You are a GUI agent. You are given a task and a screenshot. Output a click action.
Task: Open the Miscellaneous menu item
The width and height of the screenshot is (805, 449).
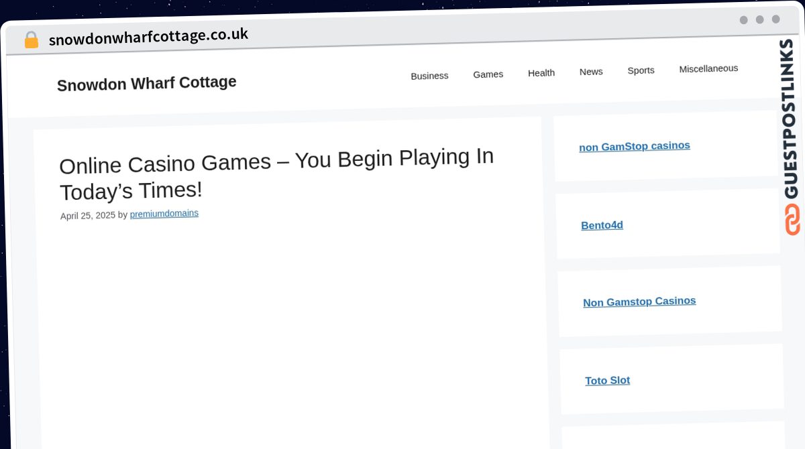[x=708, y=68]
